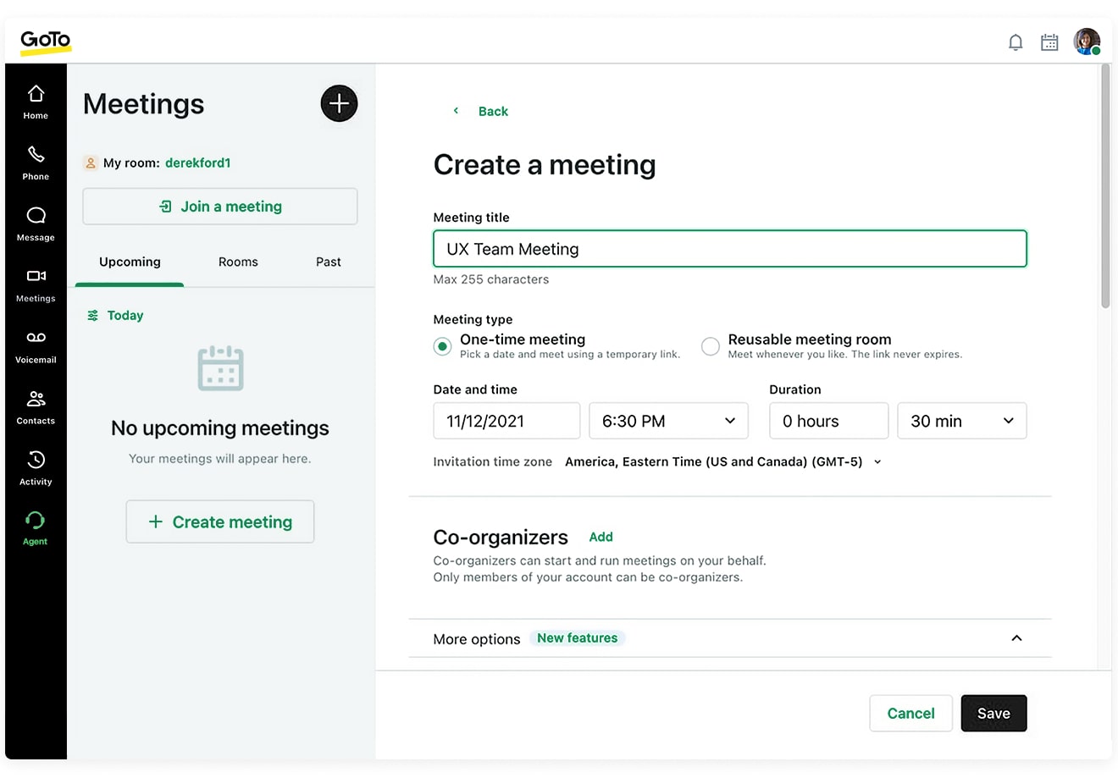Viewport: 1118px width, 778px height.
Task: Open the meeting start time dropdown
Action: point(668,421)
